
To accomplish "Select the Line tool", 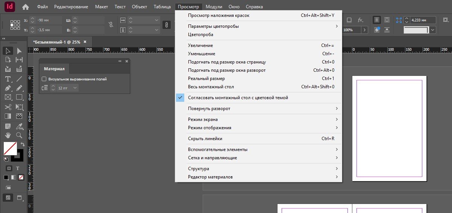I will [19, 79].
